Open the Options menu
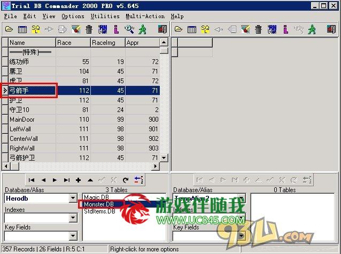 coord(73,17)
